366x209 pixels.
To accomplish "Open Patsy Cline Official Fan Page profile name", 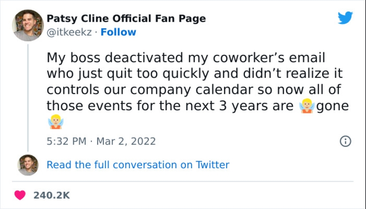I will [126, 19].
